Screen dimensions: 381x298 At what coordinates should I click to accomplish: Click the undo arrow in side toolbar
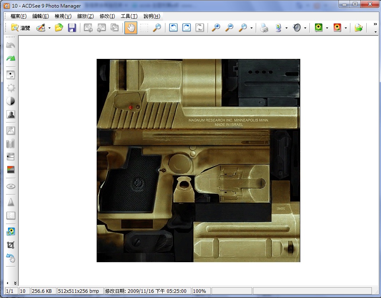click(10, 45)
